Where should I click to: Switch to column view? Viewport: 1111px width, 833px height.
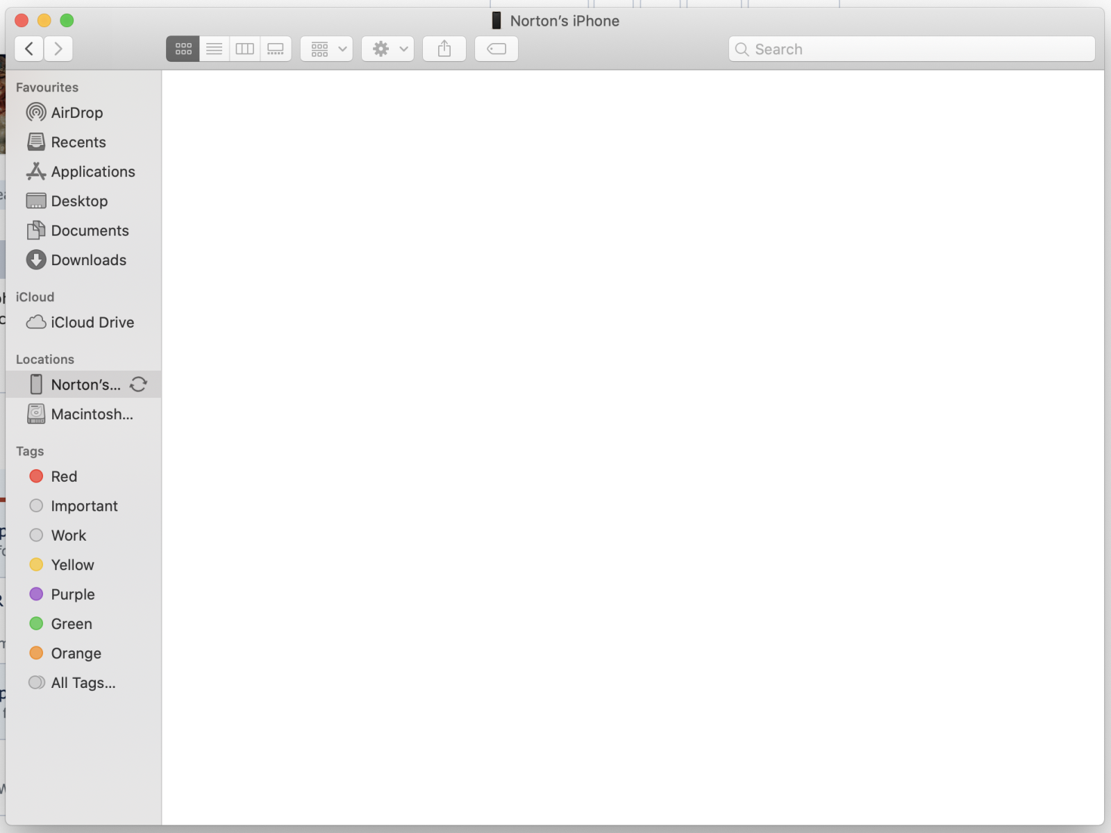pyautogui.click(x=245, y=49)
